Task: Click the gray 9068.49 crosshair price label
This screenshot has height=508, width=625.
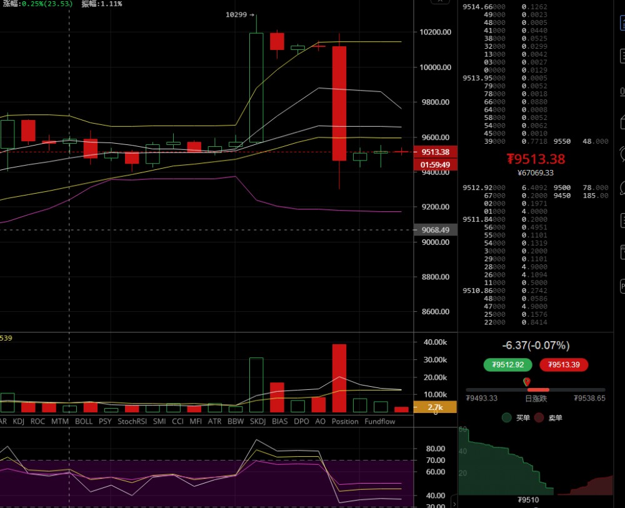Action: click(436, 230)
